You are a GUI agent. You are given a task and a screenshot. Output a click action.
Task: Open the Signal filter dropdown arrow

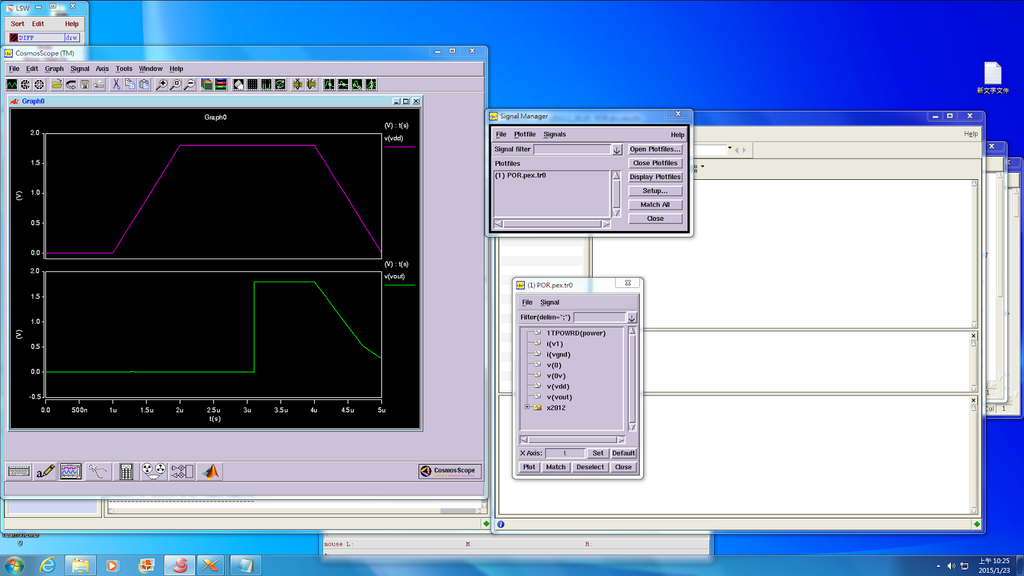[617, 150]
